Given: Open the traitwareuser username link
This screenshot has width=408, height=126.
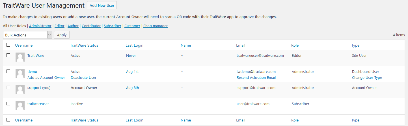Looking at the screenshot, I should [38, 104].
